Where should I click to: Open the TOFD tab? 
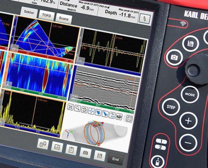click(47, 16)
